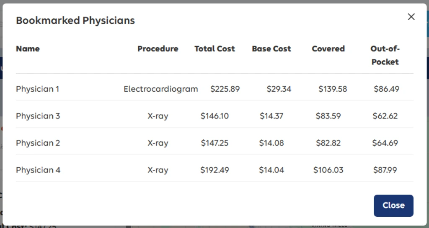Click Physician 4 out-of-pocket $87.99
This screenshot has width=429, height=228.
385,170
